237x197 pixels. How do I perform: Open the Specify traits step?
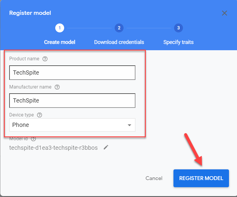178,42
